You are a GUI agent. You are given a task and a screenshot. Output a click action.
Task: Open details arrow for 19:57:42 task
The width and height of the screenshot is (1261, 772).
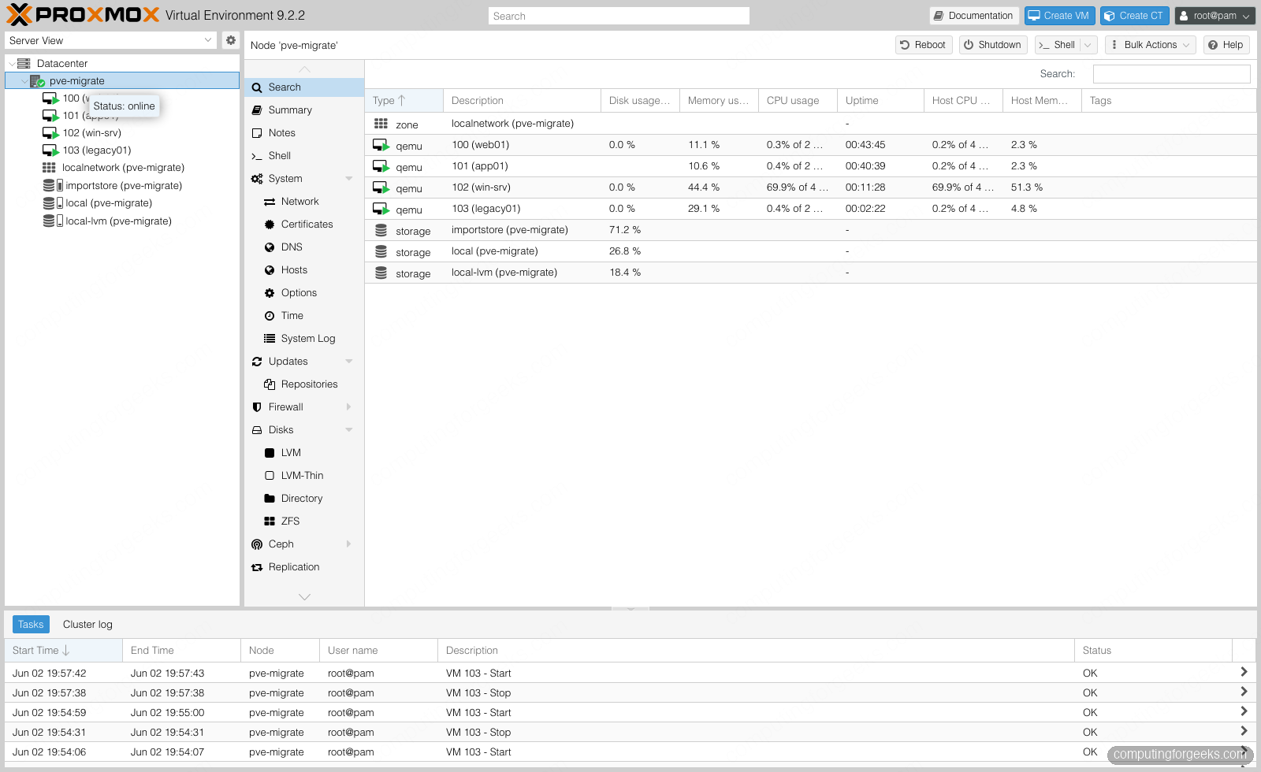[1244, 672]
